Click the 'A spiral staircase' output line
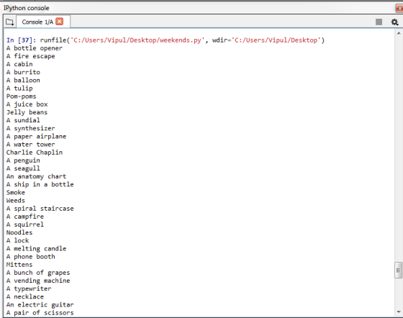 pos(40,209)
